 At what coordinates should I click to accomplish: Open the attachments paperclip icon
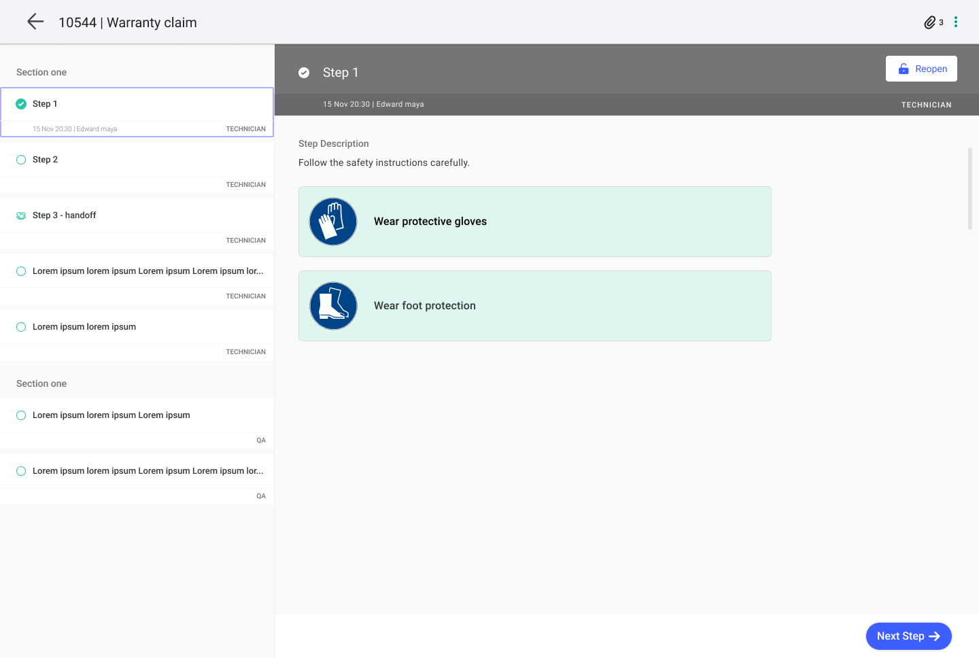point(929,22)
